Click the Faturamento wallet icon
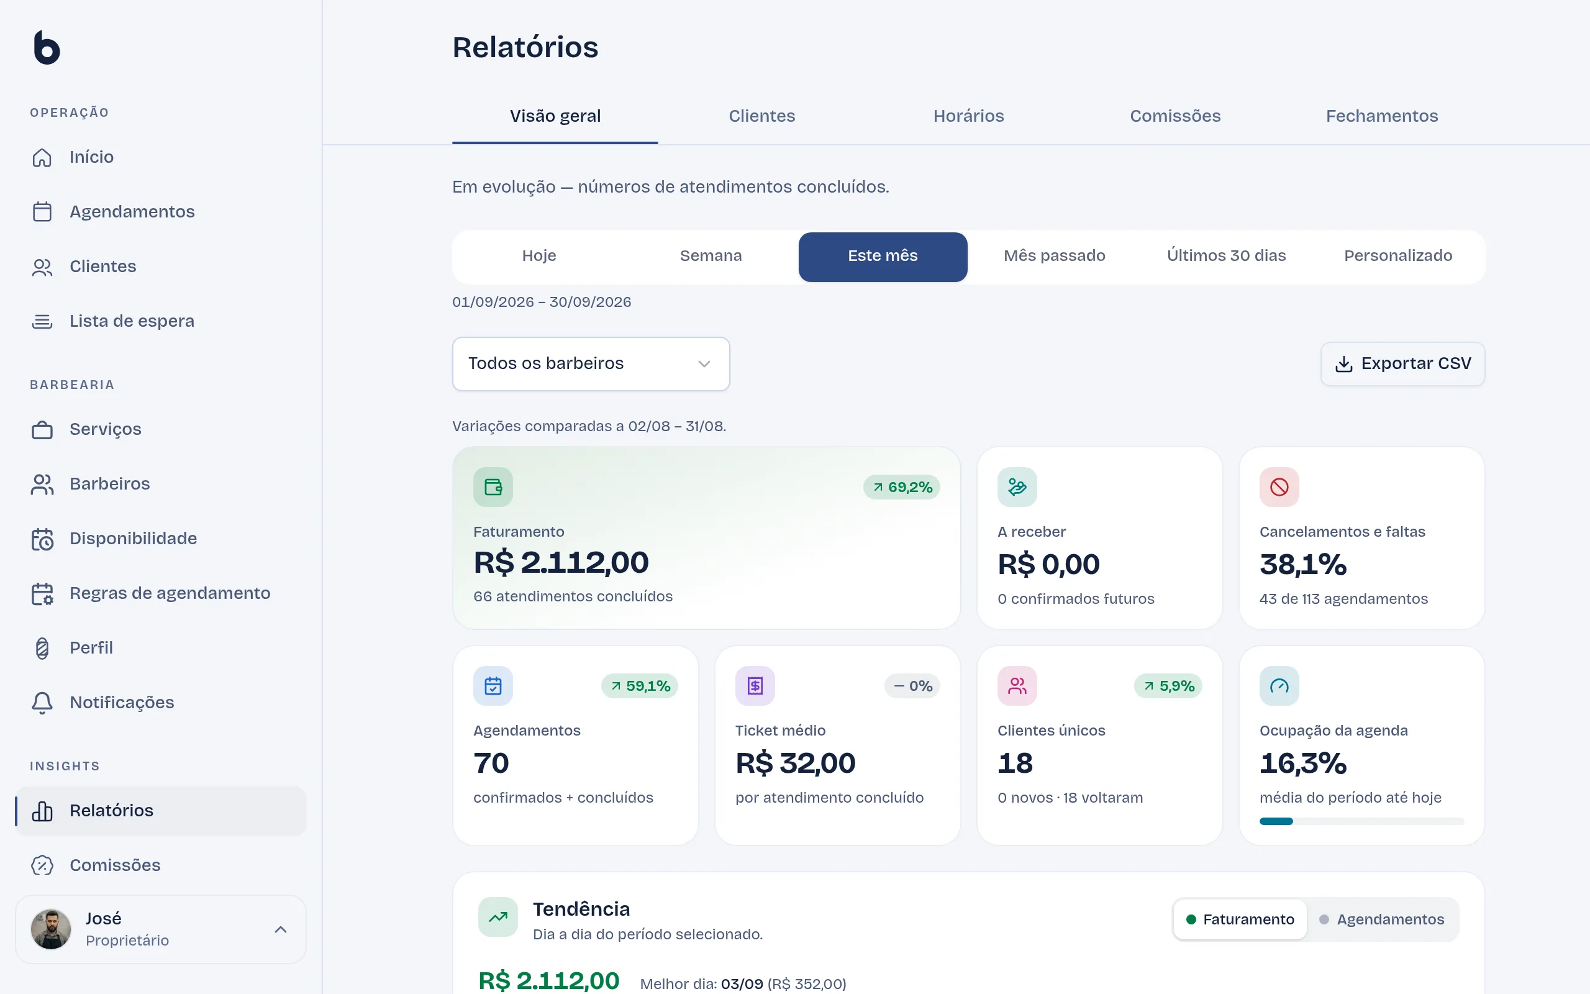 click(x=493, y=487)
